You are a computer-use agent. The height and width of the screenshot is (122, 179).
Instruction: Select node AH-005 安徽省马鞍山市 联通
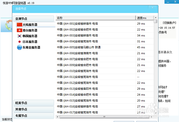coord(105,47)
